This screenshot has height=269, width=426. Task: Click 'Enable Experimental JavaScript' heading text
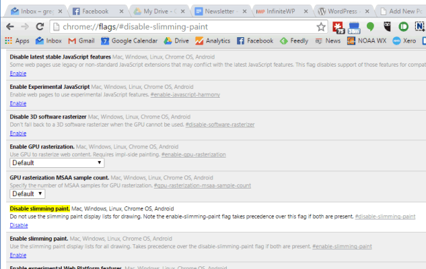coord(49,87)
